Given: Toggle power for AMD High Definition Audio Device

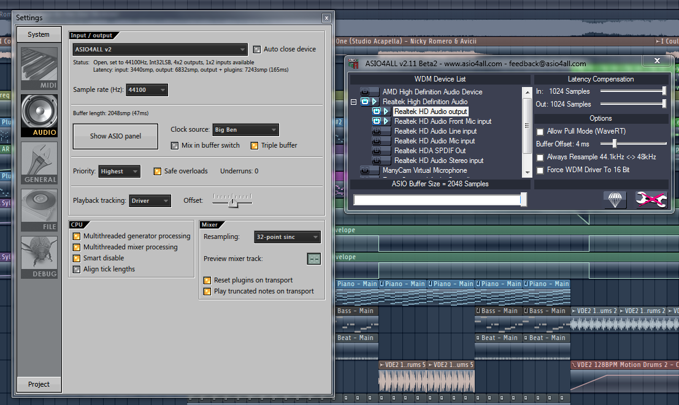Looking at the screenshot, I should click(365, 92).
